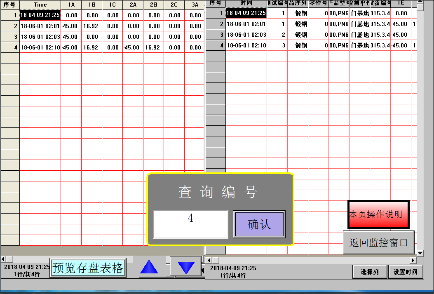Click 返回监控窗口 to return to monitoring

click(378, 242)
